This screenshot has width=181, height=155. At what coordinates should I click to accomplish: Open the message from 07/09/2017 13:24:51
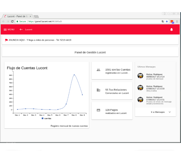tap(155, 100)
